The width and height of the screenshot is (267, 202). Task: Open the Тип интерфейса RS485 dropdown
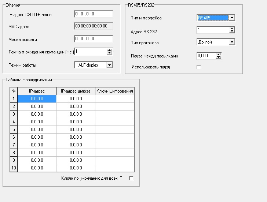(x=231, y=18)
